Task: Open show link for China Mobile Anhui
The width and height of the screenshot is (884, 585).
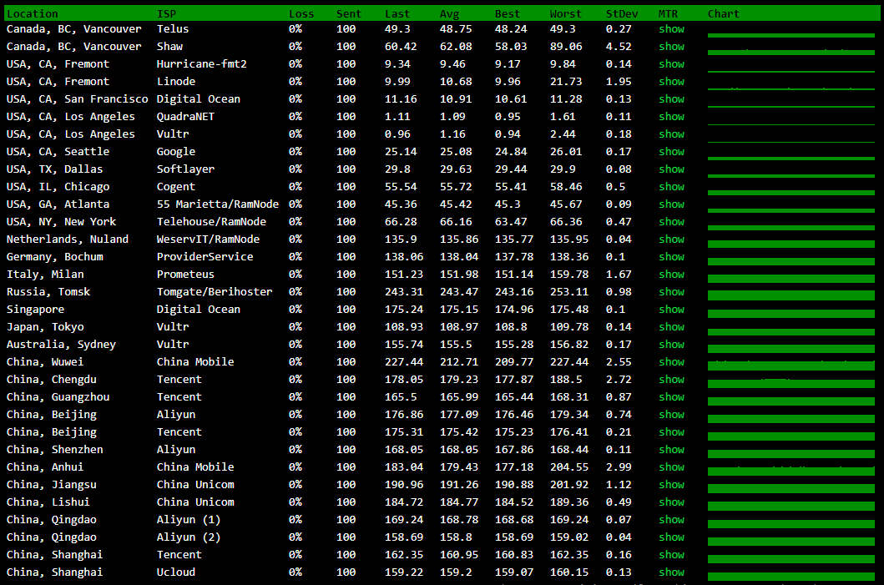Action: (671, 466)
